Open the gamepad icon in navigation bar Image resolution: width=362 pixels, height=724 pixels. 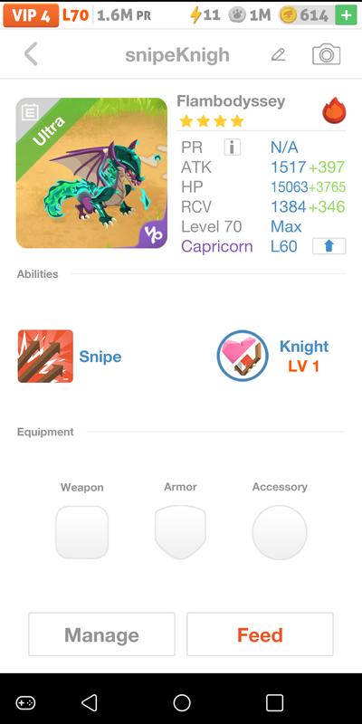tap(25, 703)
